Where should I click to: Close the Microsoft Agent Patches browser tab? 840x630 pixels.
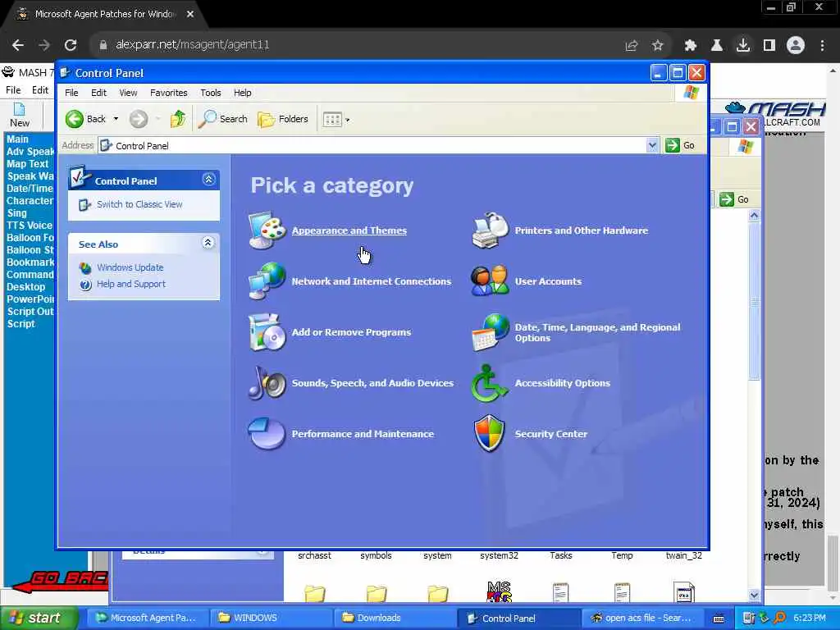point(190,14)
